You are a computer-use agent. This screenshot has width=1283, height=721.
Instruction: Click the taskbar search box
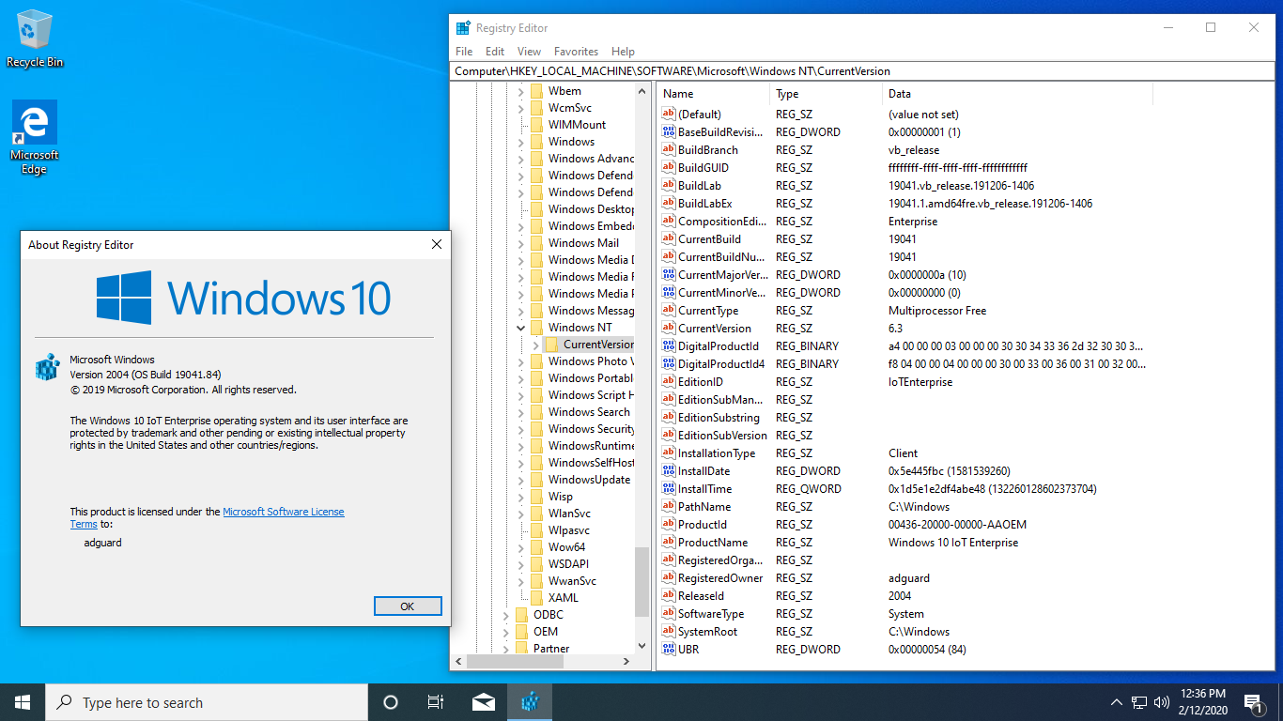(207, 702)
